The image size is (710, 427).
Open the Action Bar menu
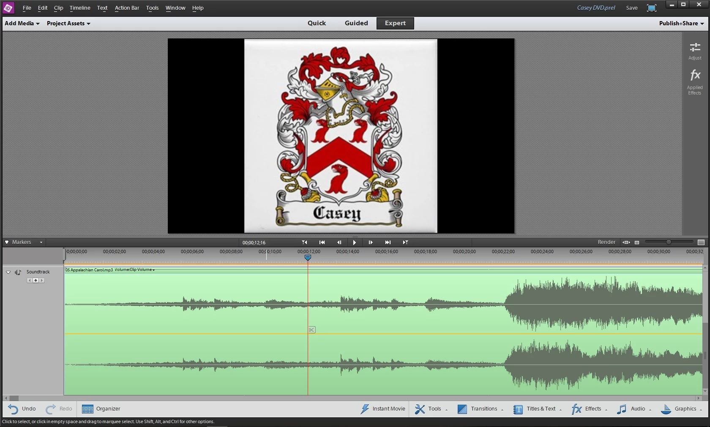(x=127, y=8)
